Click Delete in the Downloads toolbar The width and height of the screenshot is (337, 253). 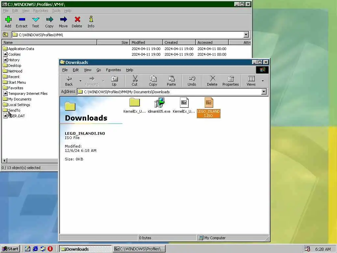point(212,81)
